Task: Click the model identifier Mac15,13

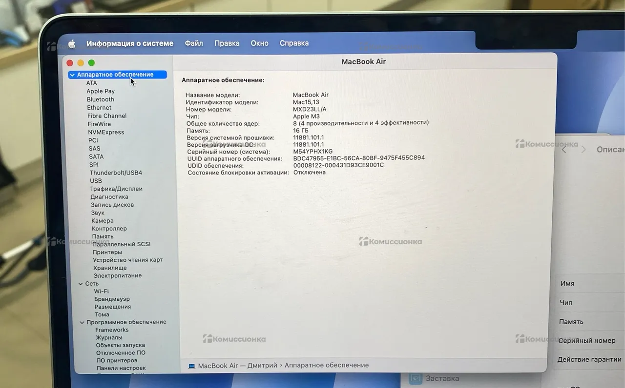Action: click(306, 102)
